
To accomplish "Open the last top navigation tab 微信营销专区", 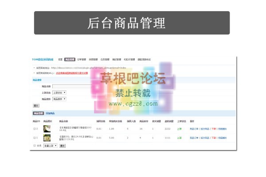I will tap(144, 59).
